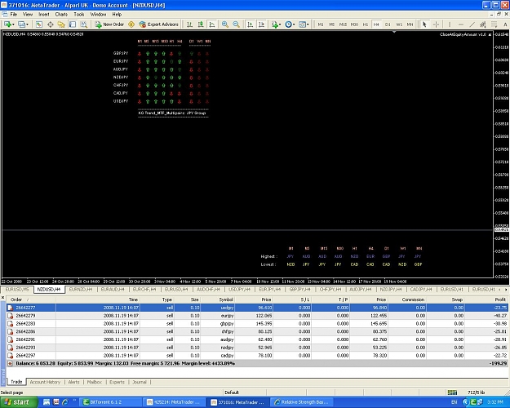Viewport: 510px width, 408px height.
Task: Select order 26642297 cadjpy row
Action: (x=257, y=355)
